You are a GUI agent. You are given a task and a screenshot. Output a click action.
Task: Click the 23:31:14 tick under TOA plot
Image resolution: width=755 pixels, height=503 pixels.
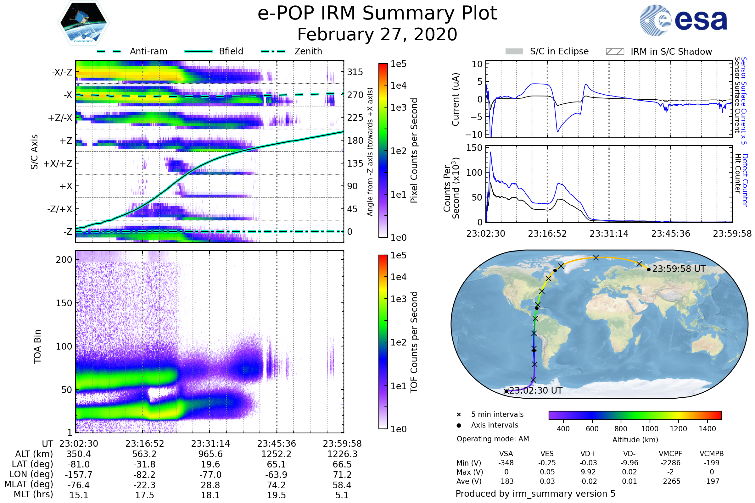(x=210, y=443)
